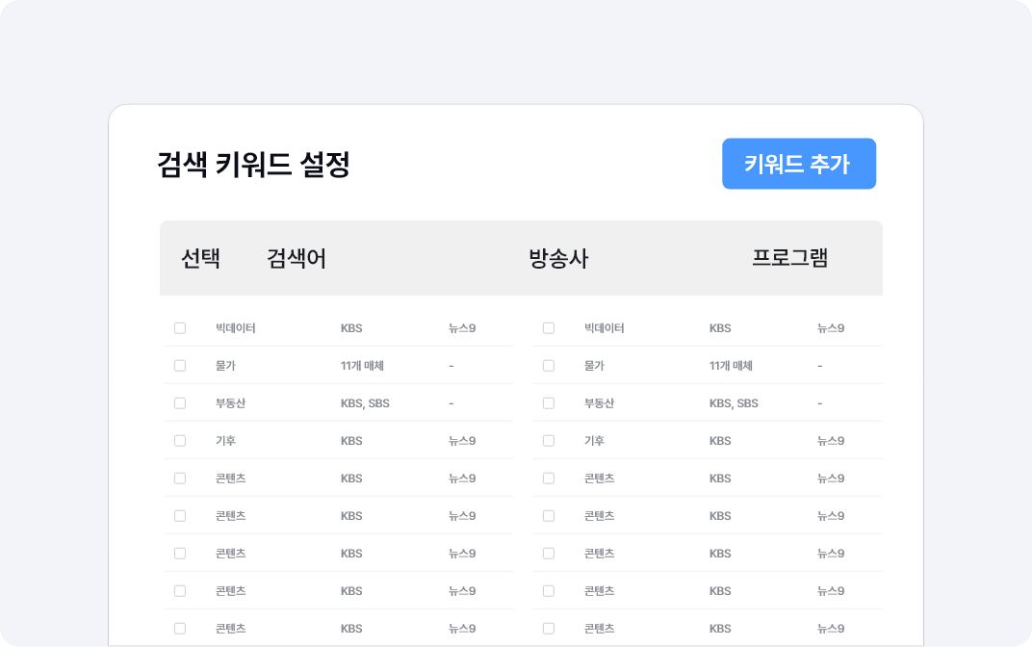Select the 빅데이터 checkbox in the second table
This screenshot has height=647, width=1032.
coord(549,327)
